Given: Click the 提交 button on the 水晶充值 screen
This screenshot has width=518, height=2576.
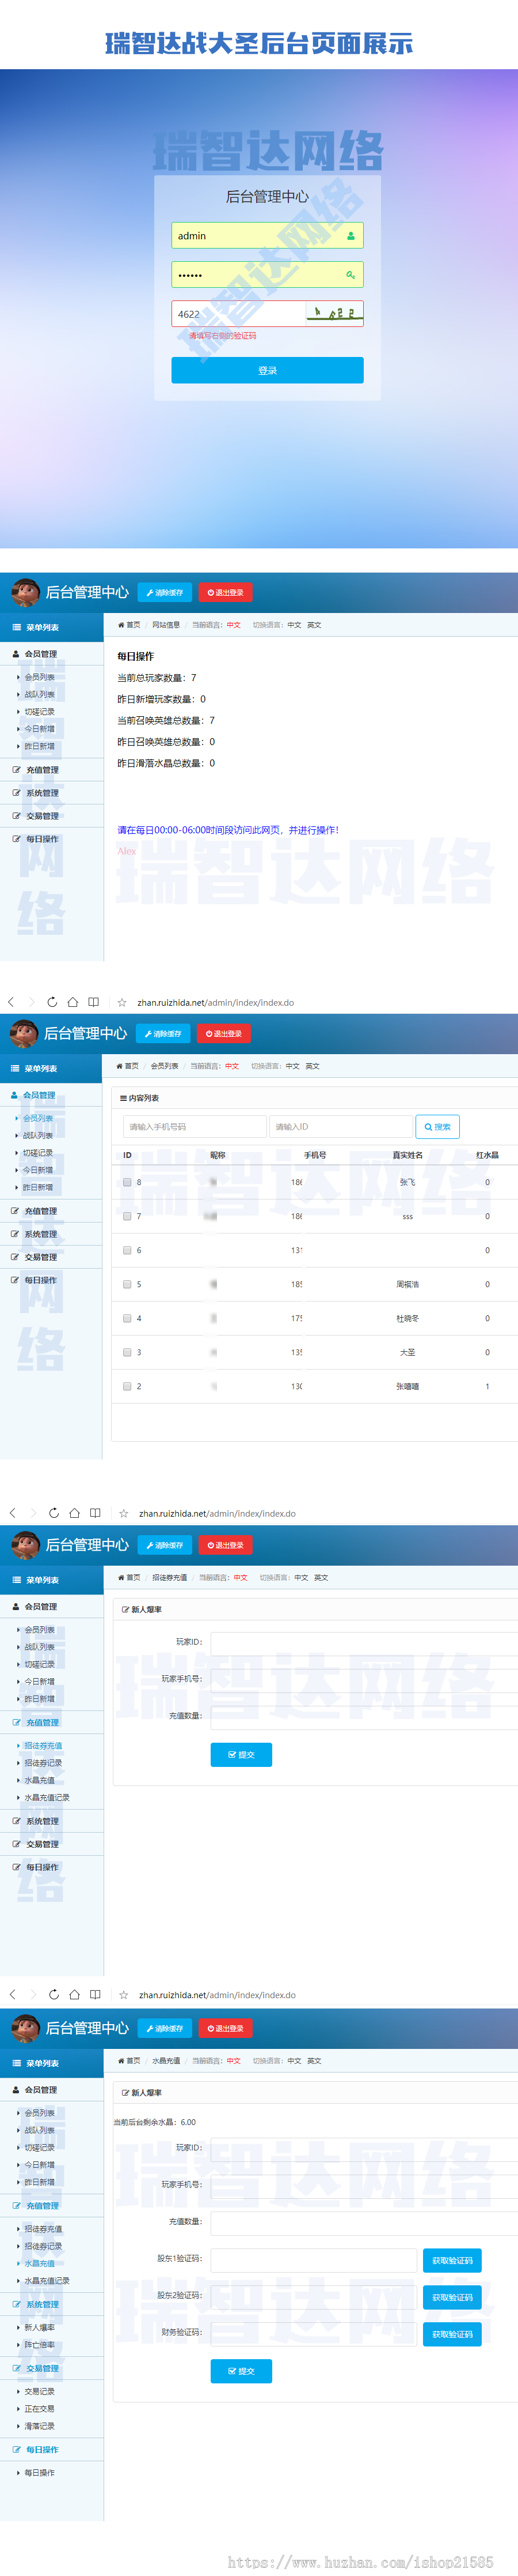Looking at the screenshot, I should pyautogui.click(x=242, y=2371).
